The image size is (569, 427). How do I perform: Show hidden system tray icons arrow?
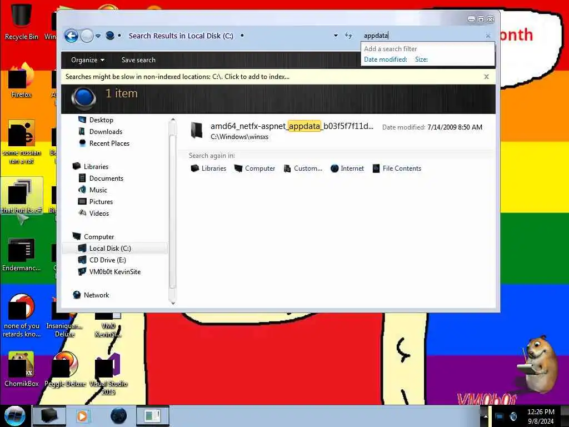coord(486,416)
